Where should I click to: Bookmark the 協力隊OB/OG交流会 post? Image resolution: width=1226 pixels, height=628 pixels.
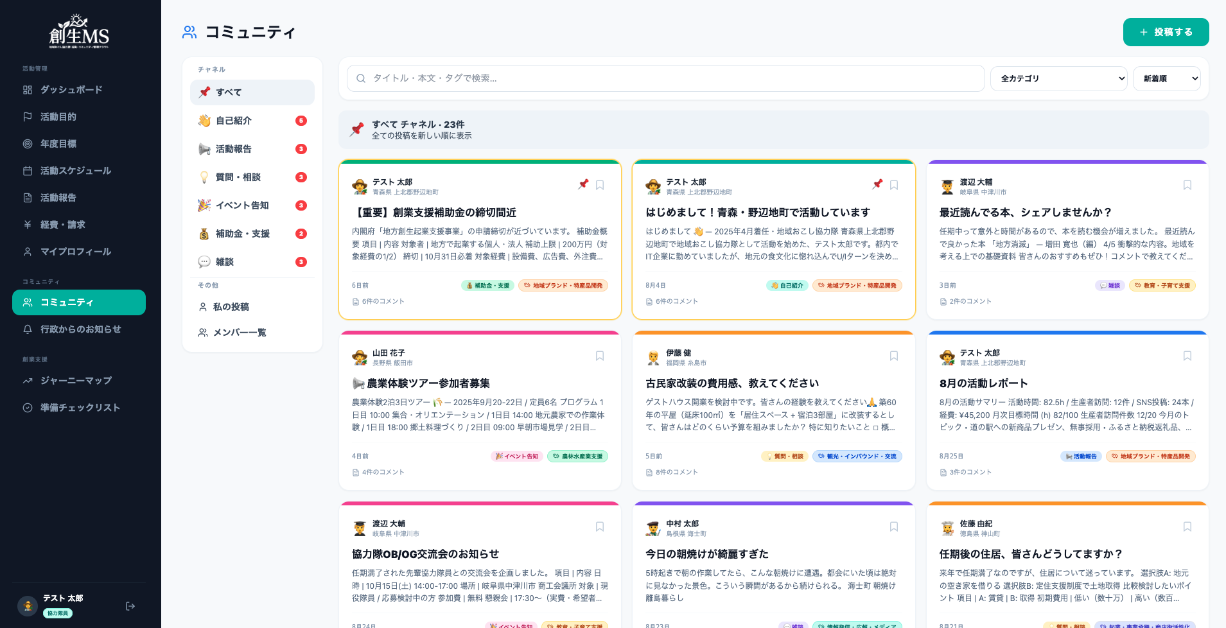tap(600, 527)
